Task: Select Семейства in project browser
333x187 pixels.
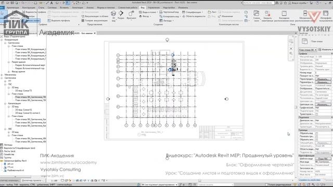Action: (x=9, y=154)
